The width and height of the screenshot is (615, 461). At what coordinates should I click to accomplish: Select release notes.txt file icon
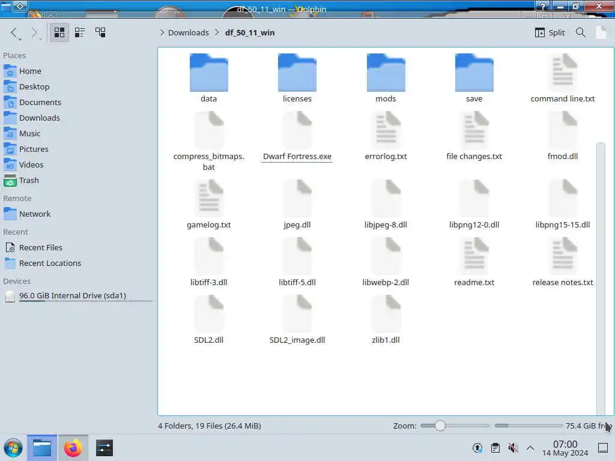(563, 256)
